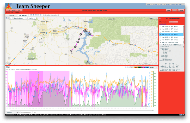Click the left small icon above the graph
The height and width of the screenshot is (123, 190).
pos(7,67)
